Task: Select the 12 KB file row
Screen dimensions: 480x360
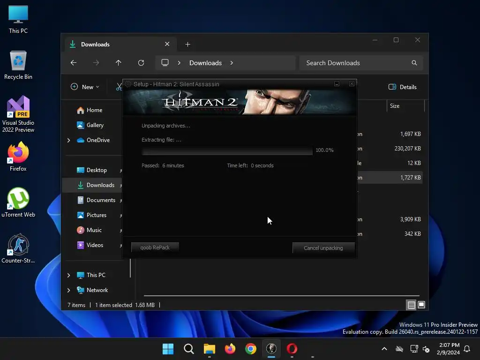Action: pos(390,163)
